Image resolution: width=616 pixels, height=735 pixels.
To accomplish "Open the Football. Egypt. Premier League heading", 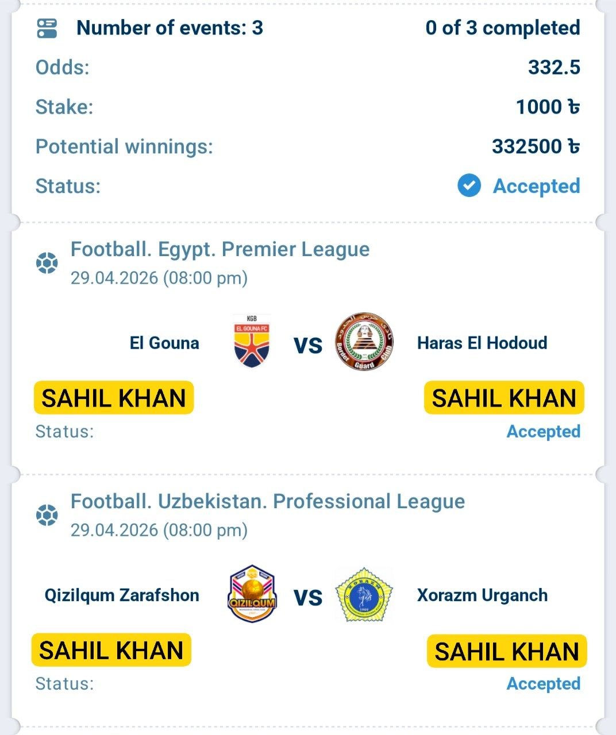I will point(220,249).
